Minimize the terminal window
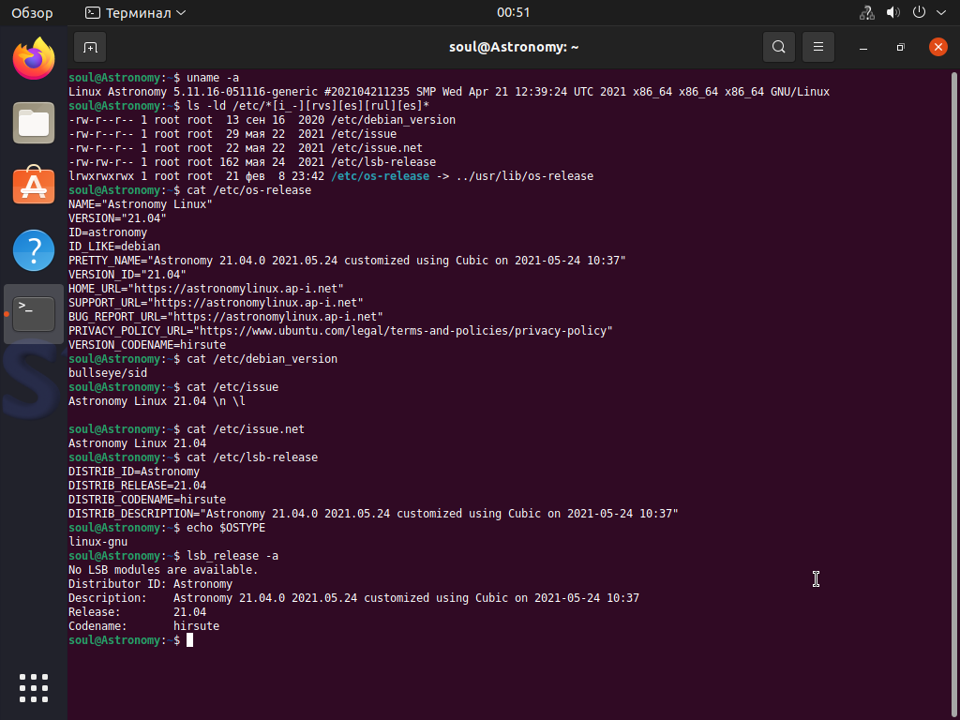This screenshot has height=720, width=960. point(863,47)
